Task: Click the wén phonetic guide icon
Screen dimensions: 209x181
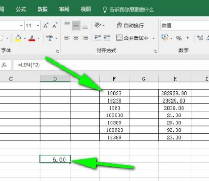Action: 50,38
